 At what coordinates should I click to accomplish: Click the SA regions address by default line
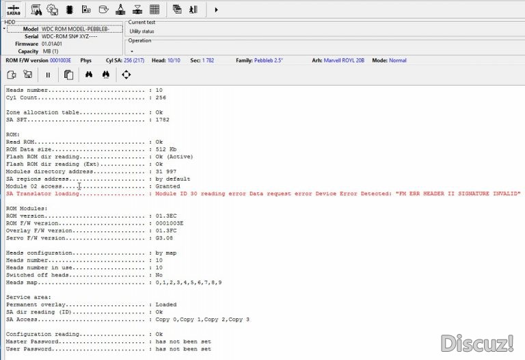pos(98,179)
